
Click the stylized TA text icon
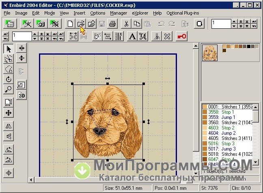tap(143, 36)
